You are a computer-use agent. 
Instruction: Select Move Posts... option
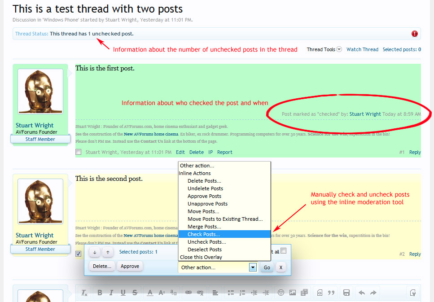click(224, 211)
